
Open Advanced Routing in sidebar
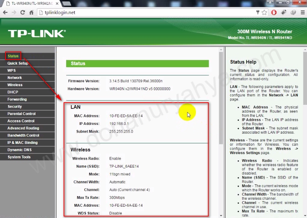(x=27, y=128)
